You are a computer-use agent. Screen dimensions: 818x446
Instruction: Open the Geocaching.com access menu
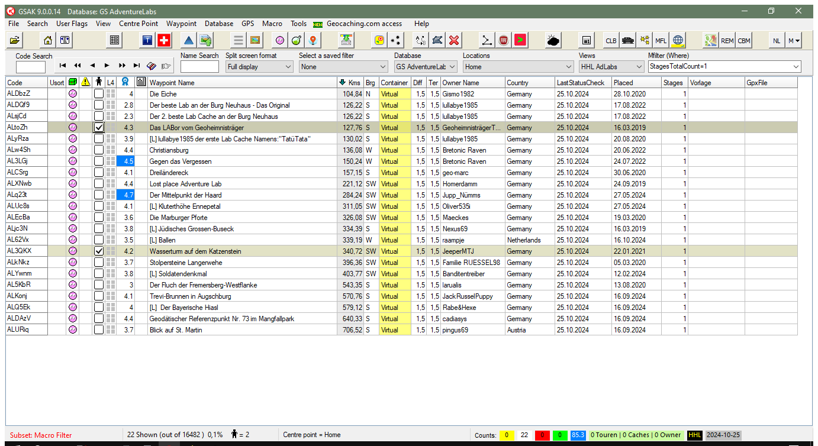coord(364,24)
